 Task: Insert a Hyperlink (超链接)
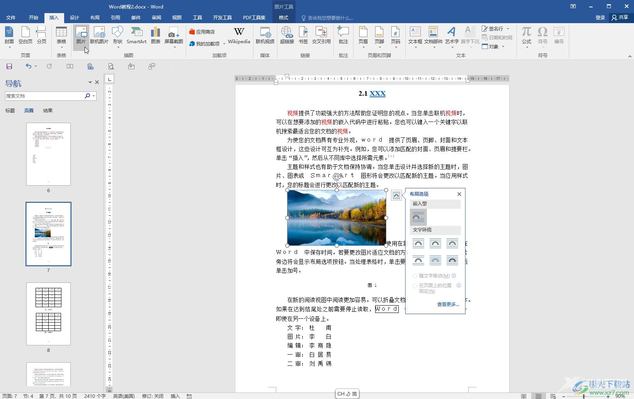287,36
